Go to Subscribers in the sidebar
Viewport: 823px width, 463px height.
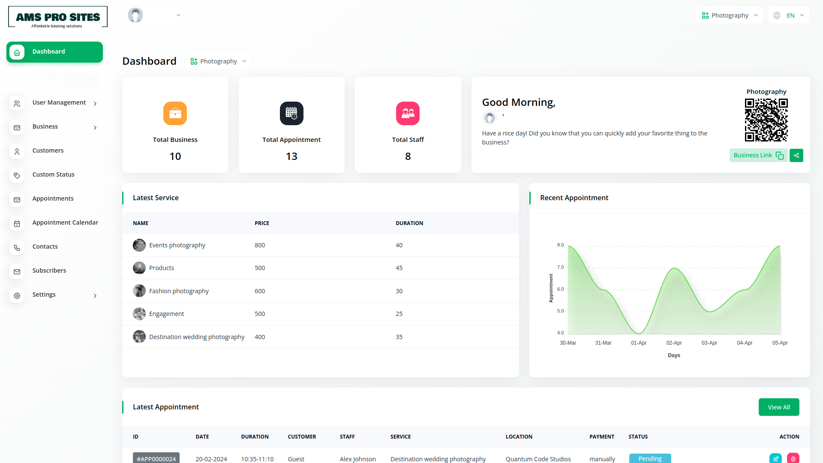point(49,271)
